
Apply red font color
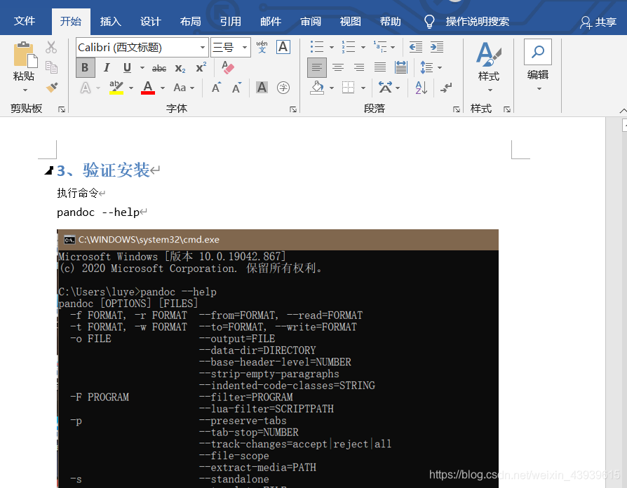pyautogui.click(x=148, y=88)
